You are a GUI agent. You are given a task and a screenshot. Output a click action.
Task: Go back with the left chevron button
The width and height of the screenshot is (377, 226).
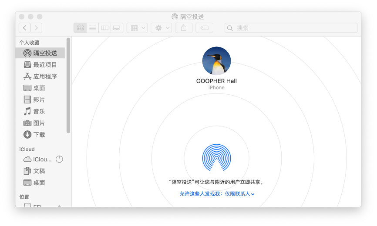pyautogui.click(x=24, y=28)
